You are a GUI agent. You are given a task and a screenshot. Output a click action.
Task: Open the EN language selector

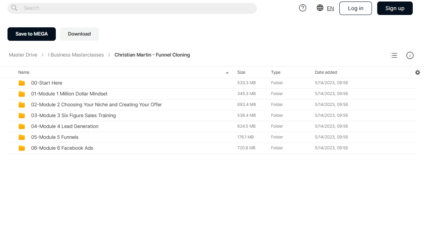point(330,8)
